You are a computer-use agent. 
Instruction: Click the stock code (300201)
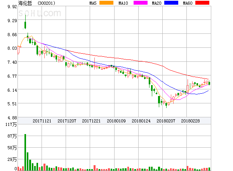[46, 3]
